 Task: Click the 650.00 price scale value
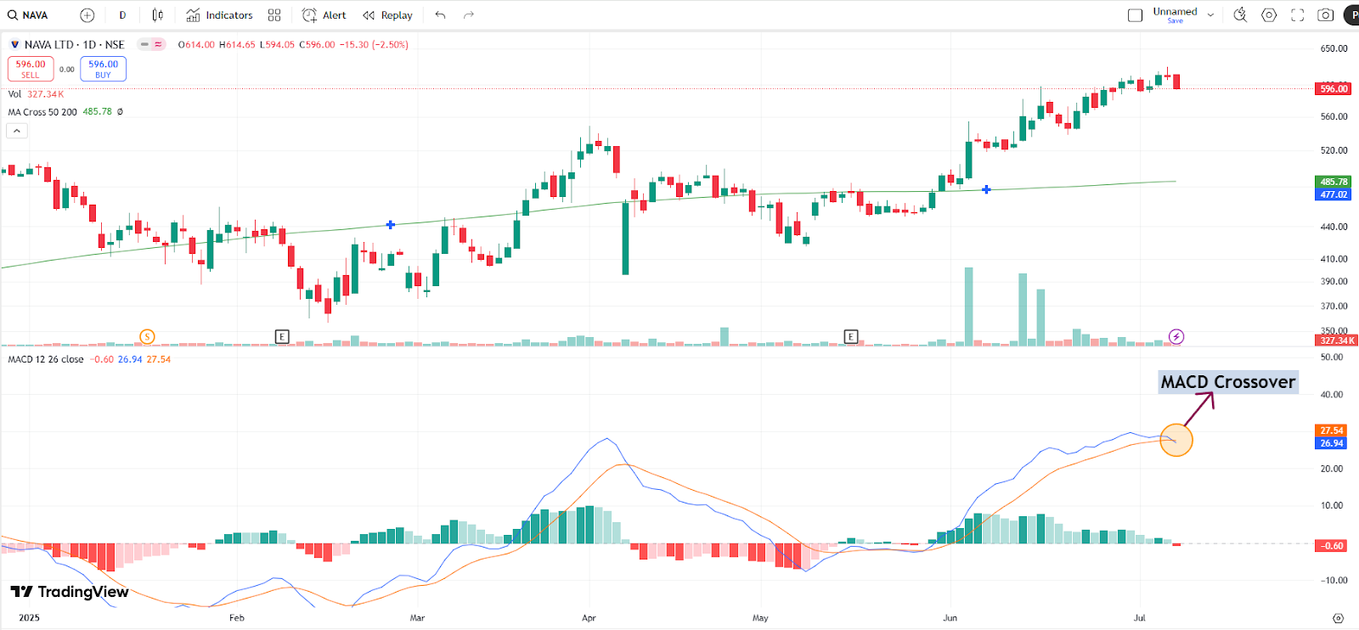tap(1334, 48)
